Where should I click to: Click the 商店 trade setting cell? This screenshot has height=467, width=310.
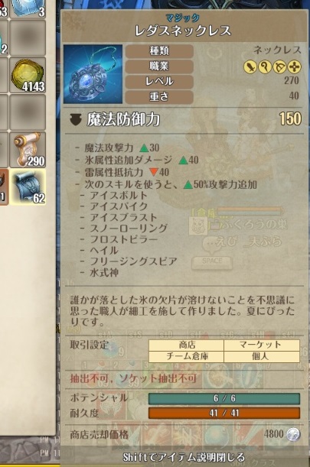[187, 345]
